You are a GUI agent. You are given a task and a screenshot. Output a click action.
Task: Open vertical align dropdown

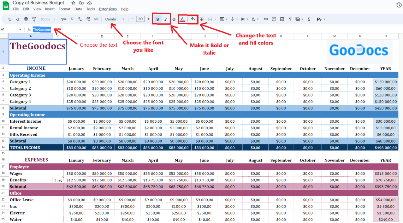coord(234,19)
